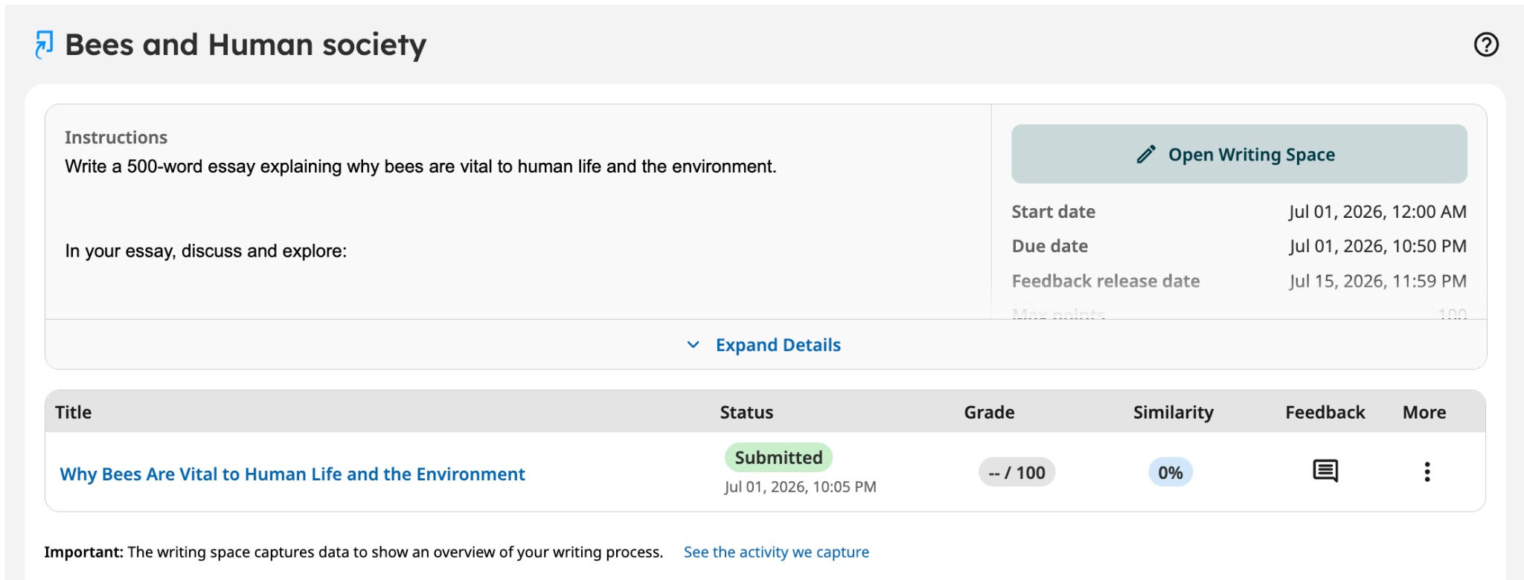Click the Similarity column header
The image size is (1524, 580).
[x=1173, y=413]
